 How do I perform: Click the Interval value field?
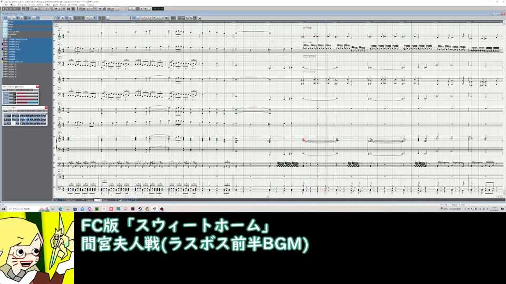point(98,200)
